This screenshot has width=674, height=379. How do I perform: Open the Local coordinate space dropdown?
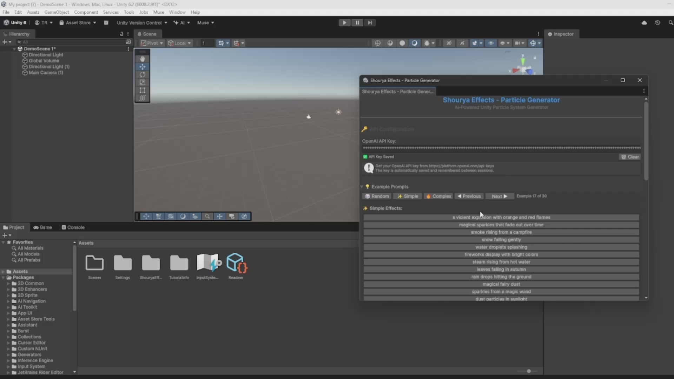click(179, 43)
